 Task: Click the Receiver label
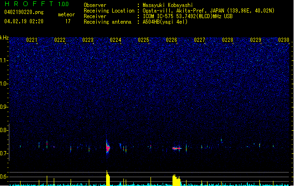(95, 16)
